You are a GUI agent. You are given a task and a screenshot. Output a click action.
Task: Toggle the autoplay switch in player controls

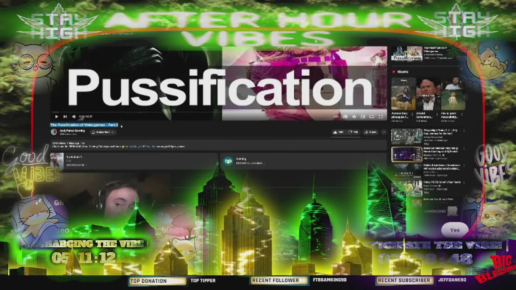tap(336, 117)
